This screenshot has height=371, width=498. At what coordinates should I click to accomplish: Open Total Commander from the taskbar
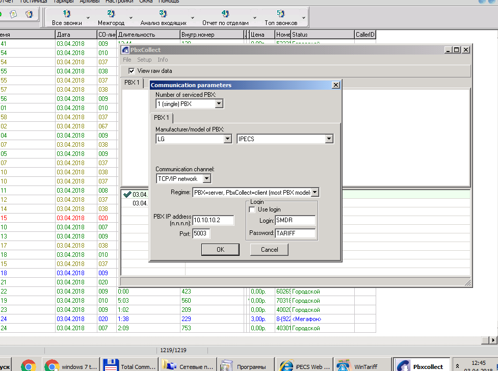click(129, 366)
